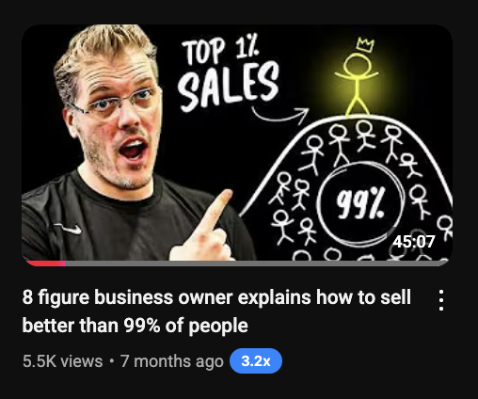The image size is (478, 399).
Task: Click the 45:07 duration badge
Action: [x=414, y=241]
